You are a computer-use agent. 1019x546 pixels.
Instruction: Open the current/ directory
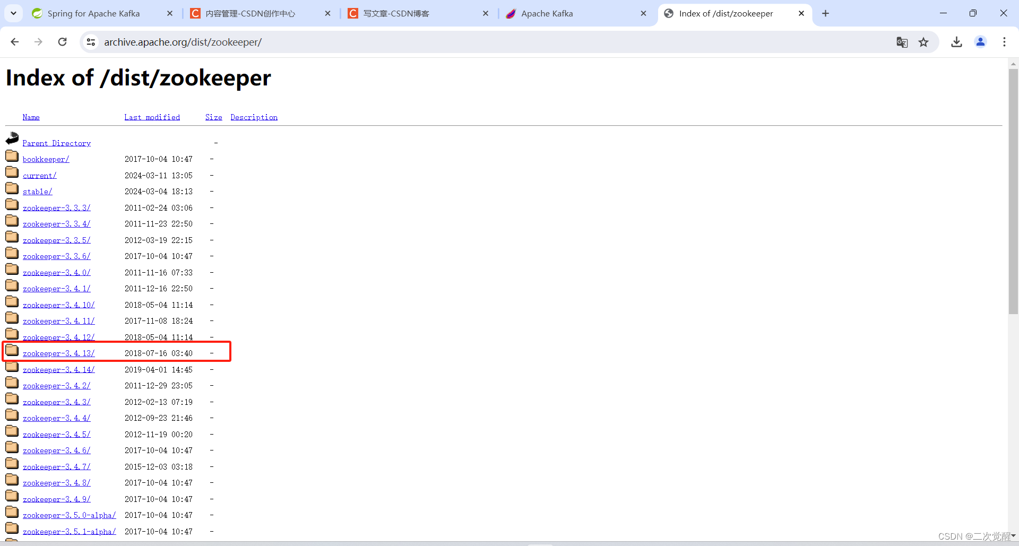[x=39, y=175]
